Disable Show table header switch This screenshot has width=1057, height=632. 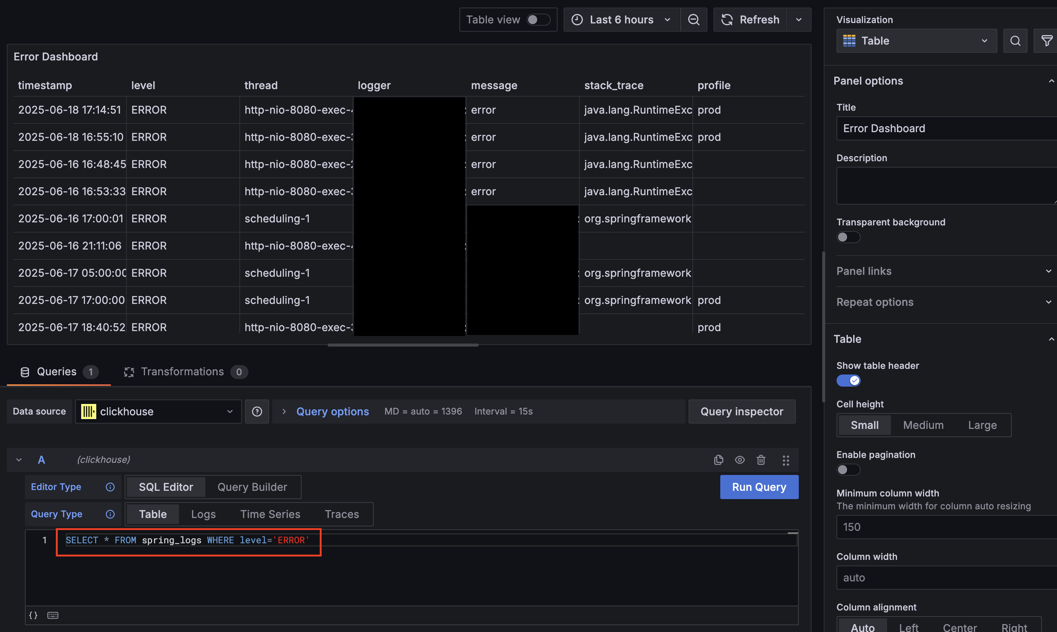click(848, 381)
